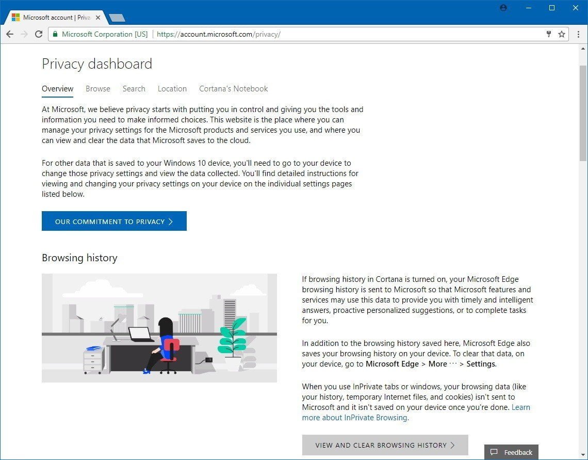
Task: Click the Microsoft Corporation [US] certificate label
Action: tap(105, 34)
